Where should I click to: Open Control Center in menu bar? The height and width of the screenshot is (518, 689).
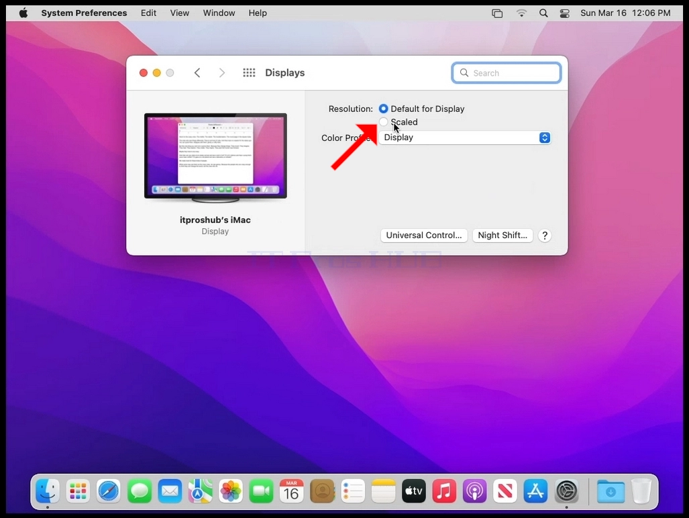565,13
